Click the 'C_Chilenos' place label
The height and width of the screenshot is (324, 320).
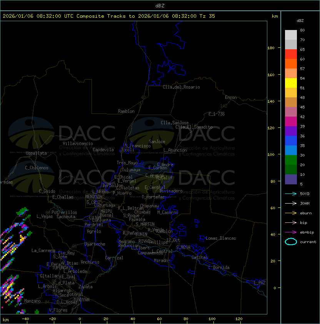[37, 168]
